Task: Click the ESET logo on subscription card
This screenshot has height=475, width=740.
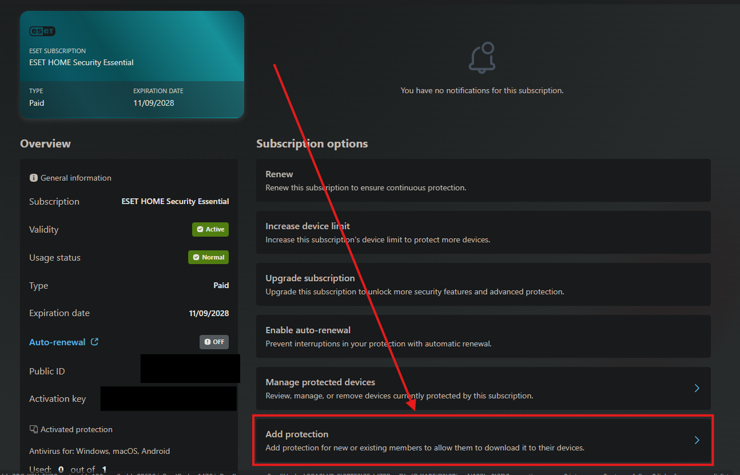Action: [42, 31]
